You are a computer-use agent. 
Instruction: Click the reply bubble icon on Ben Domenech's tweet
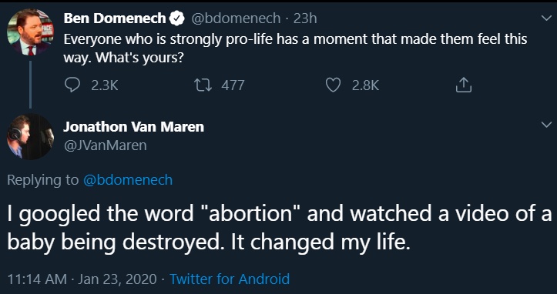[x=73, y=85]
